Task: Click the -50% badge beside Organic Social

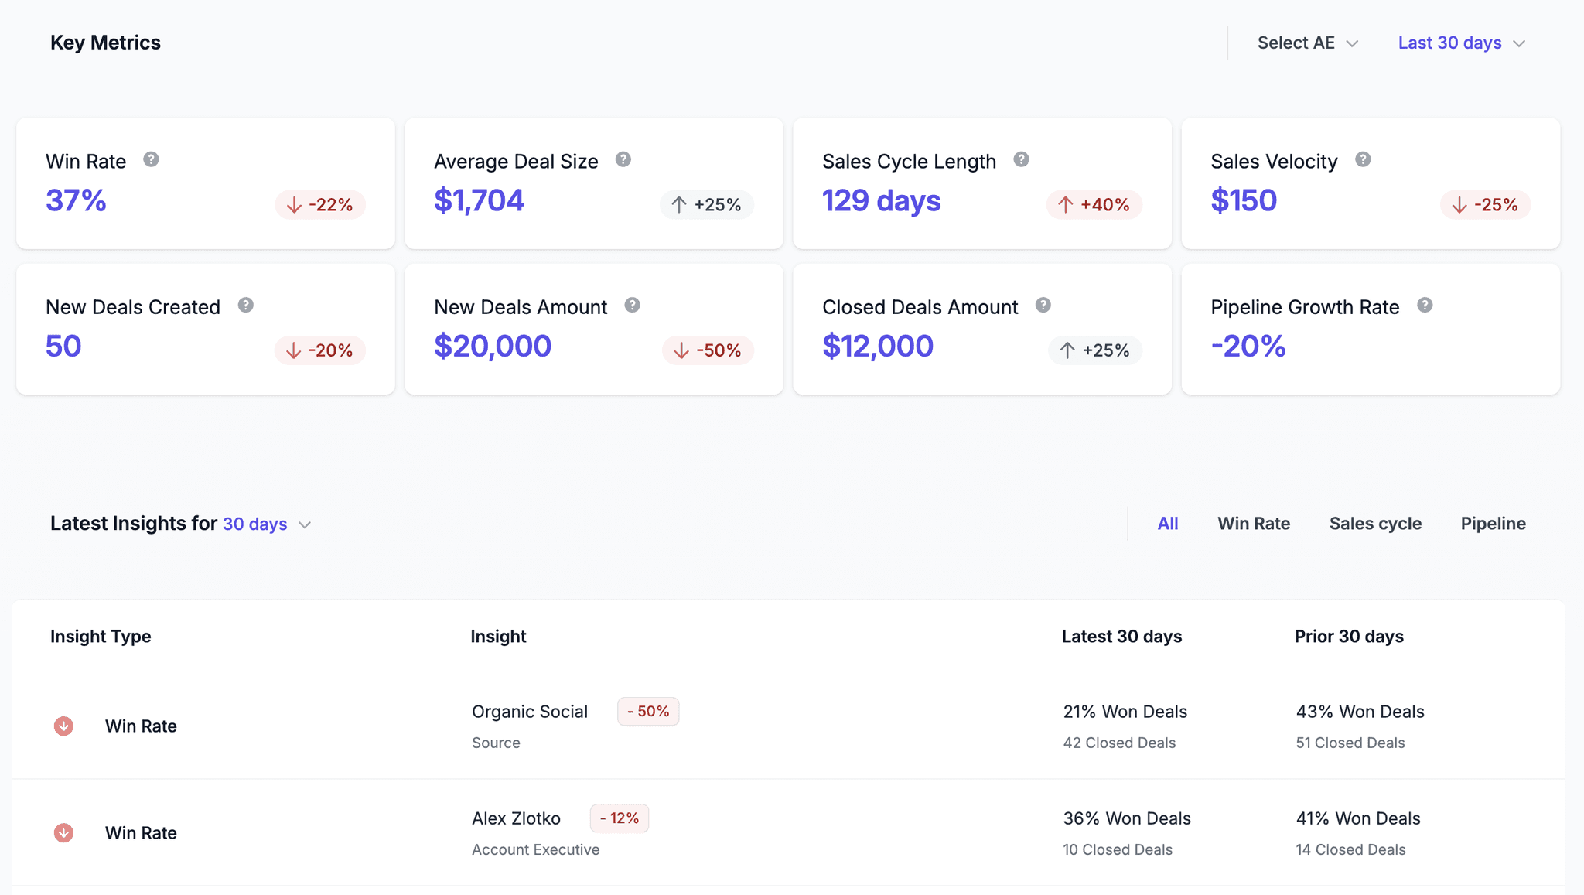Action: click(648, 711)
